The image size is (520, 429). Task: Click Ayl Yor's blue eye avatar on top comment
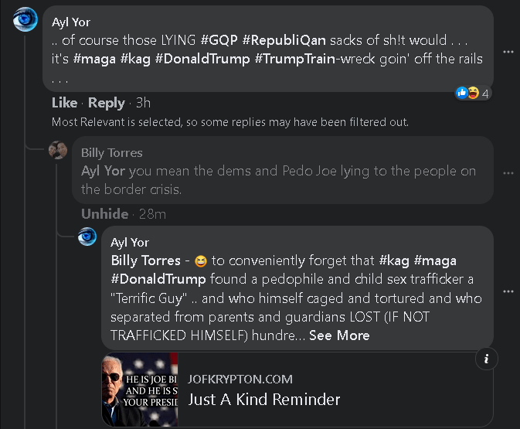[25, 18]
